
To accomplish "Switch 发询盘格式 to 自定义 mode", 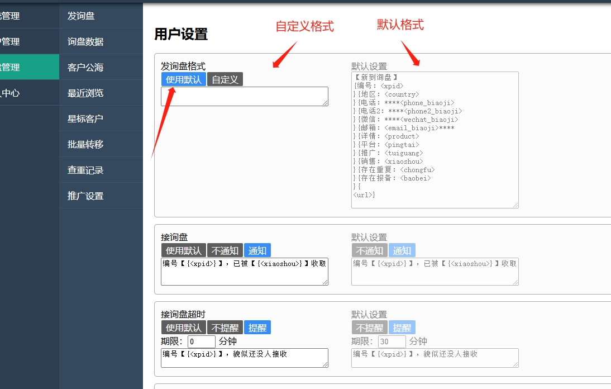I will click(225, 79).
